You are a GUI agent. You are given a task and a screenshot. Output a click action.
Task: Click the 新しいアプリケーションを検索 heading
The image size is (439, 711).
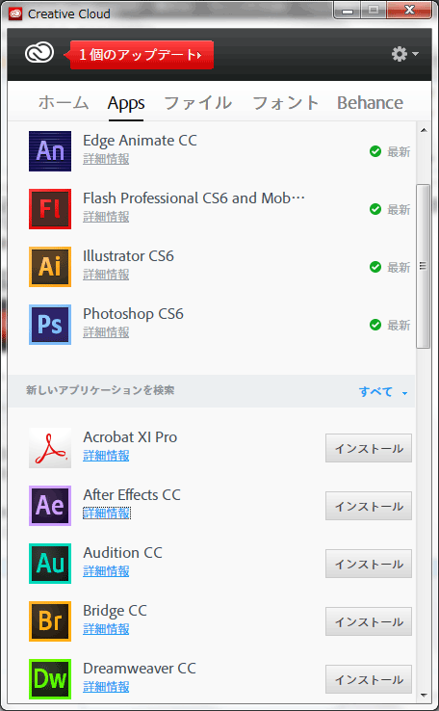pos(100,390)
